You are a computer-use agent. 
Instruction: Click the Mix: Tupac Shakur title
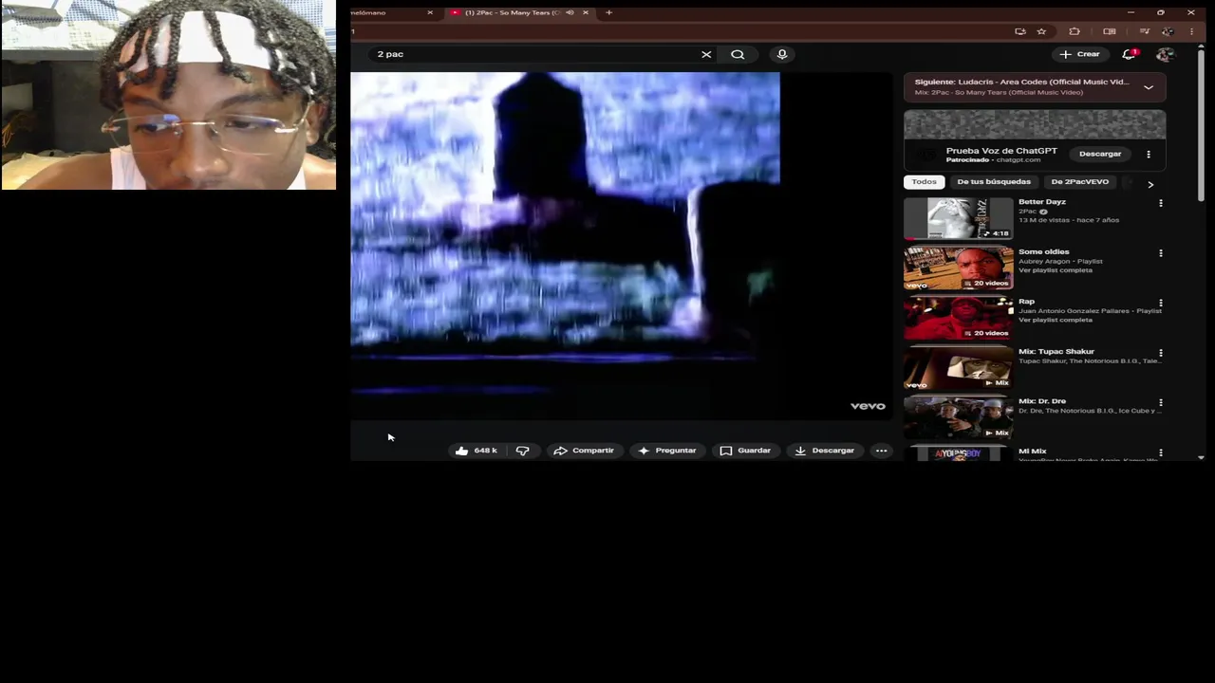click(x=1056, y=352)
